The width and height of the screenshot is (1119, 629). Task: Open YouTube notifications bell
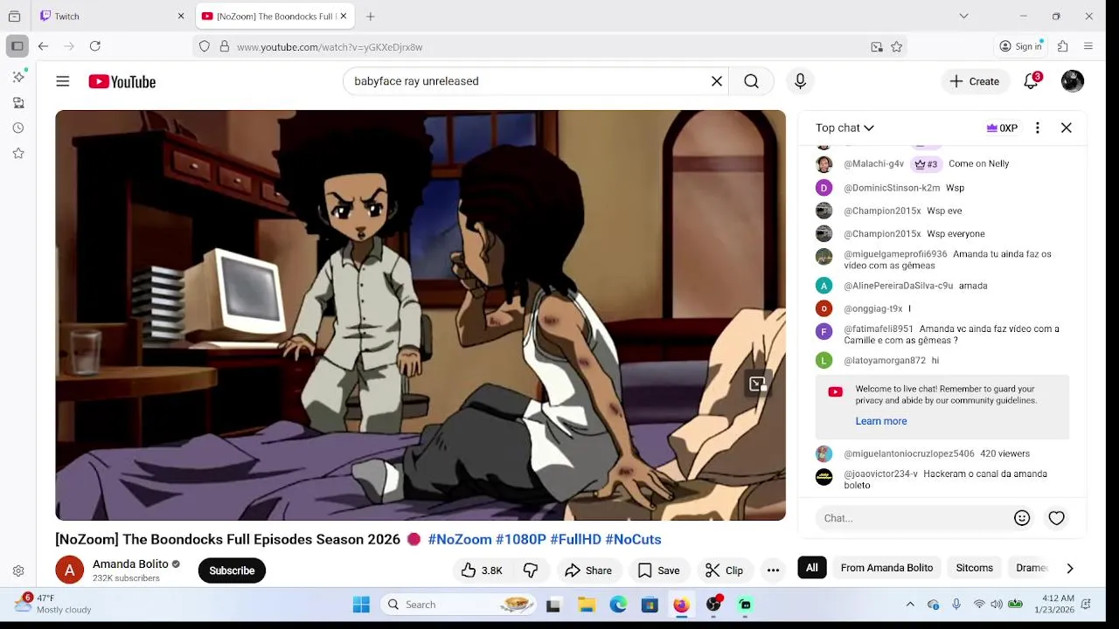(1032, 81)
